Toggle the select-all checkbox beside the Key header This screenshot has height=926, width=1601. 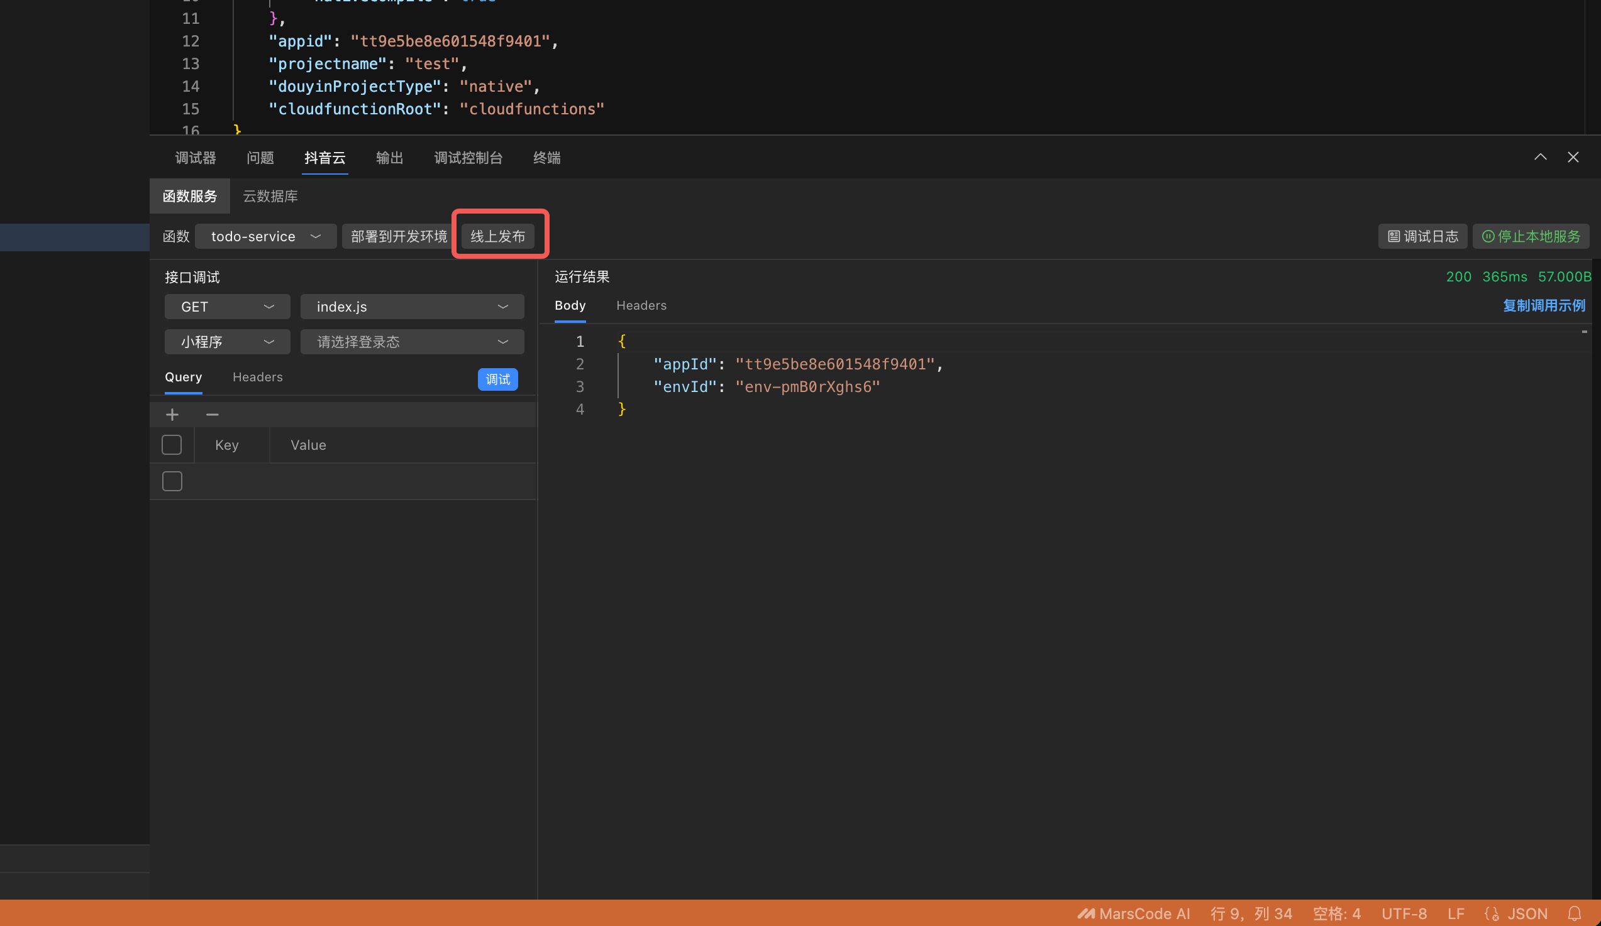point(172,445)
